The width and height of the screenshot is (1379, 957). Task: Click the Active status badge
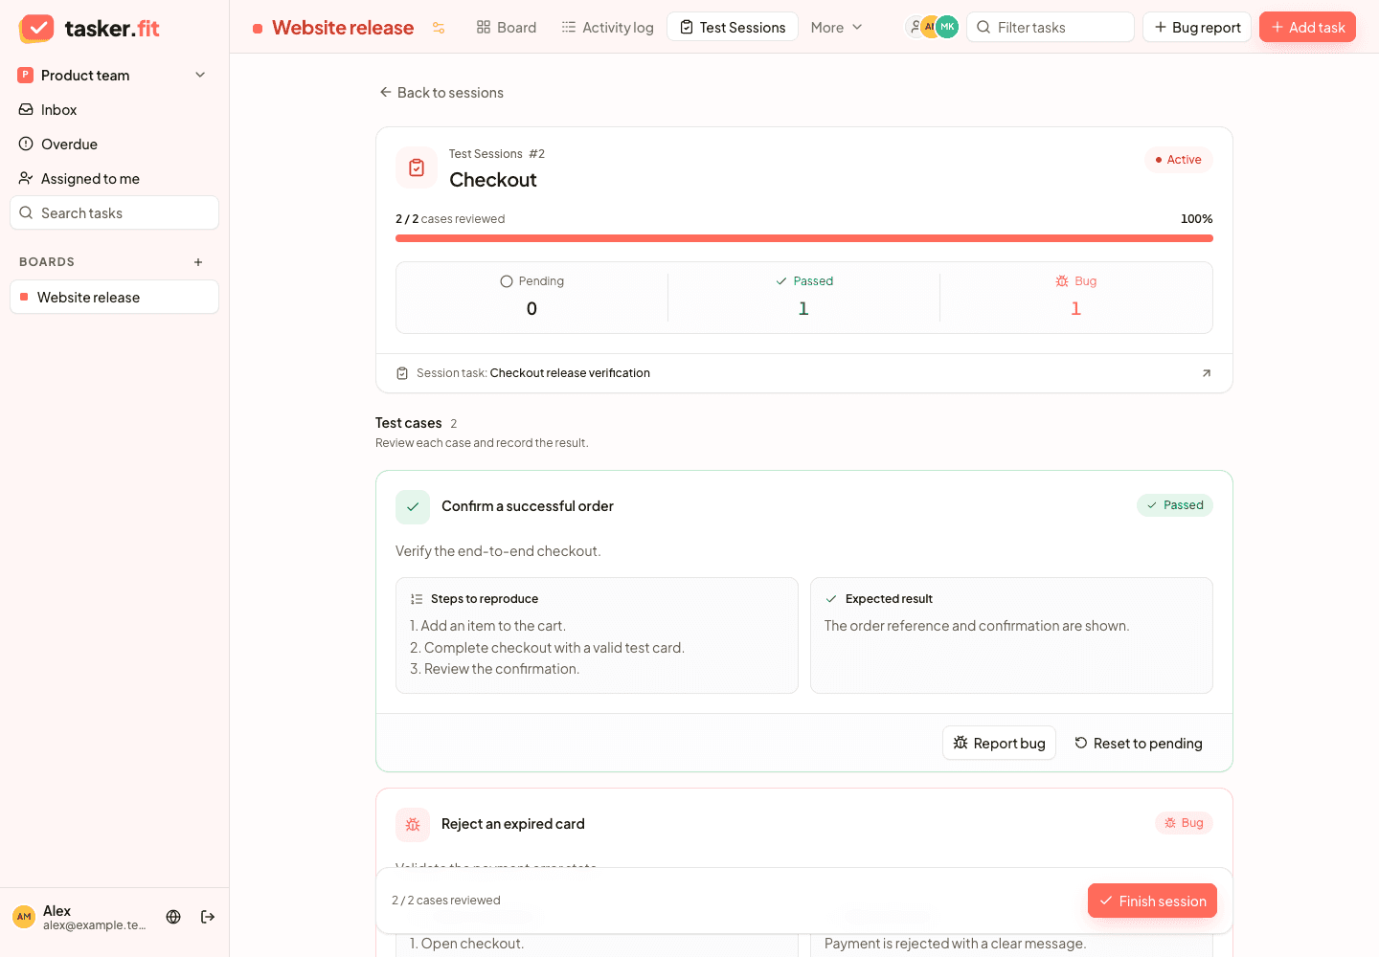click(1178, 160)
